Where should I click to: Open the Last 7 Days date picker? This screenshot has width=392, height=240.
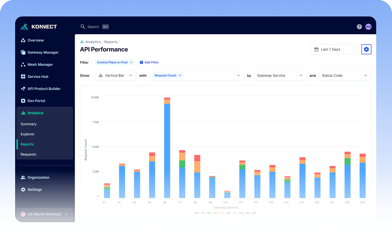[x=335, y=49]
